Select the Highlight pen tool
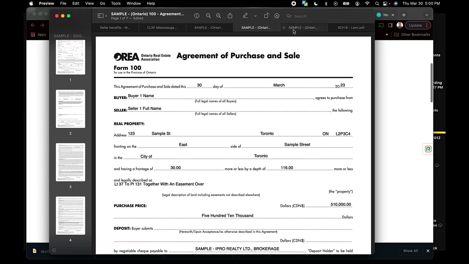The height and width of the screenshot is (264, 469). (x=245, y=16)
